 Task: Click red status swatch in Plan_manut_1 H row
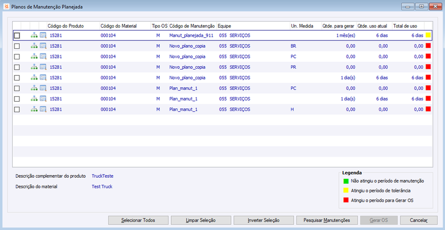(x=428, y=109)
